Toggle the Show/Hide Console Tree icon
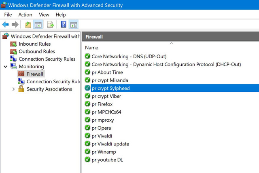The width and height of the screenshot is (259, 173). (38, 25)
